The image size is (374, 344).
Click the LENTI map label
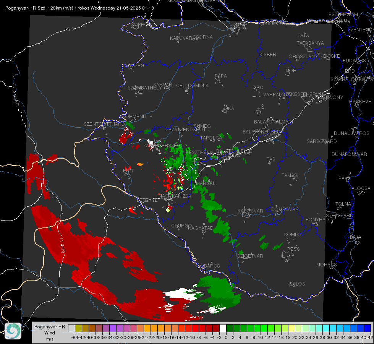127,171
